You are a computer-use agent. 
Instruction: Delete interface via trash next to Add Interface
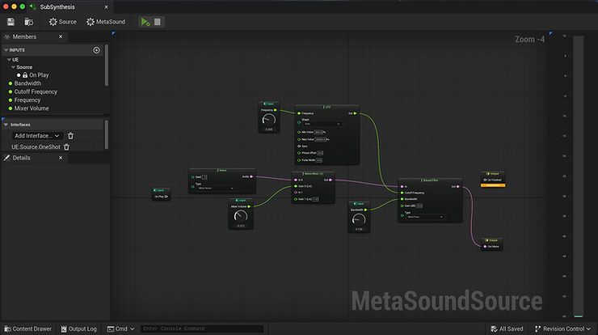point(70,136)
